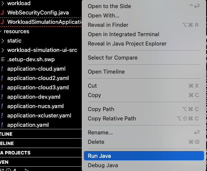This screenshot has height=171, width=207.
Task: Expand the Maven panel section
Action: 41,162
